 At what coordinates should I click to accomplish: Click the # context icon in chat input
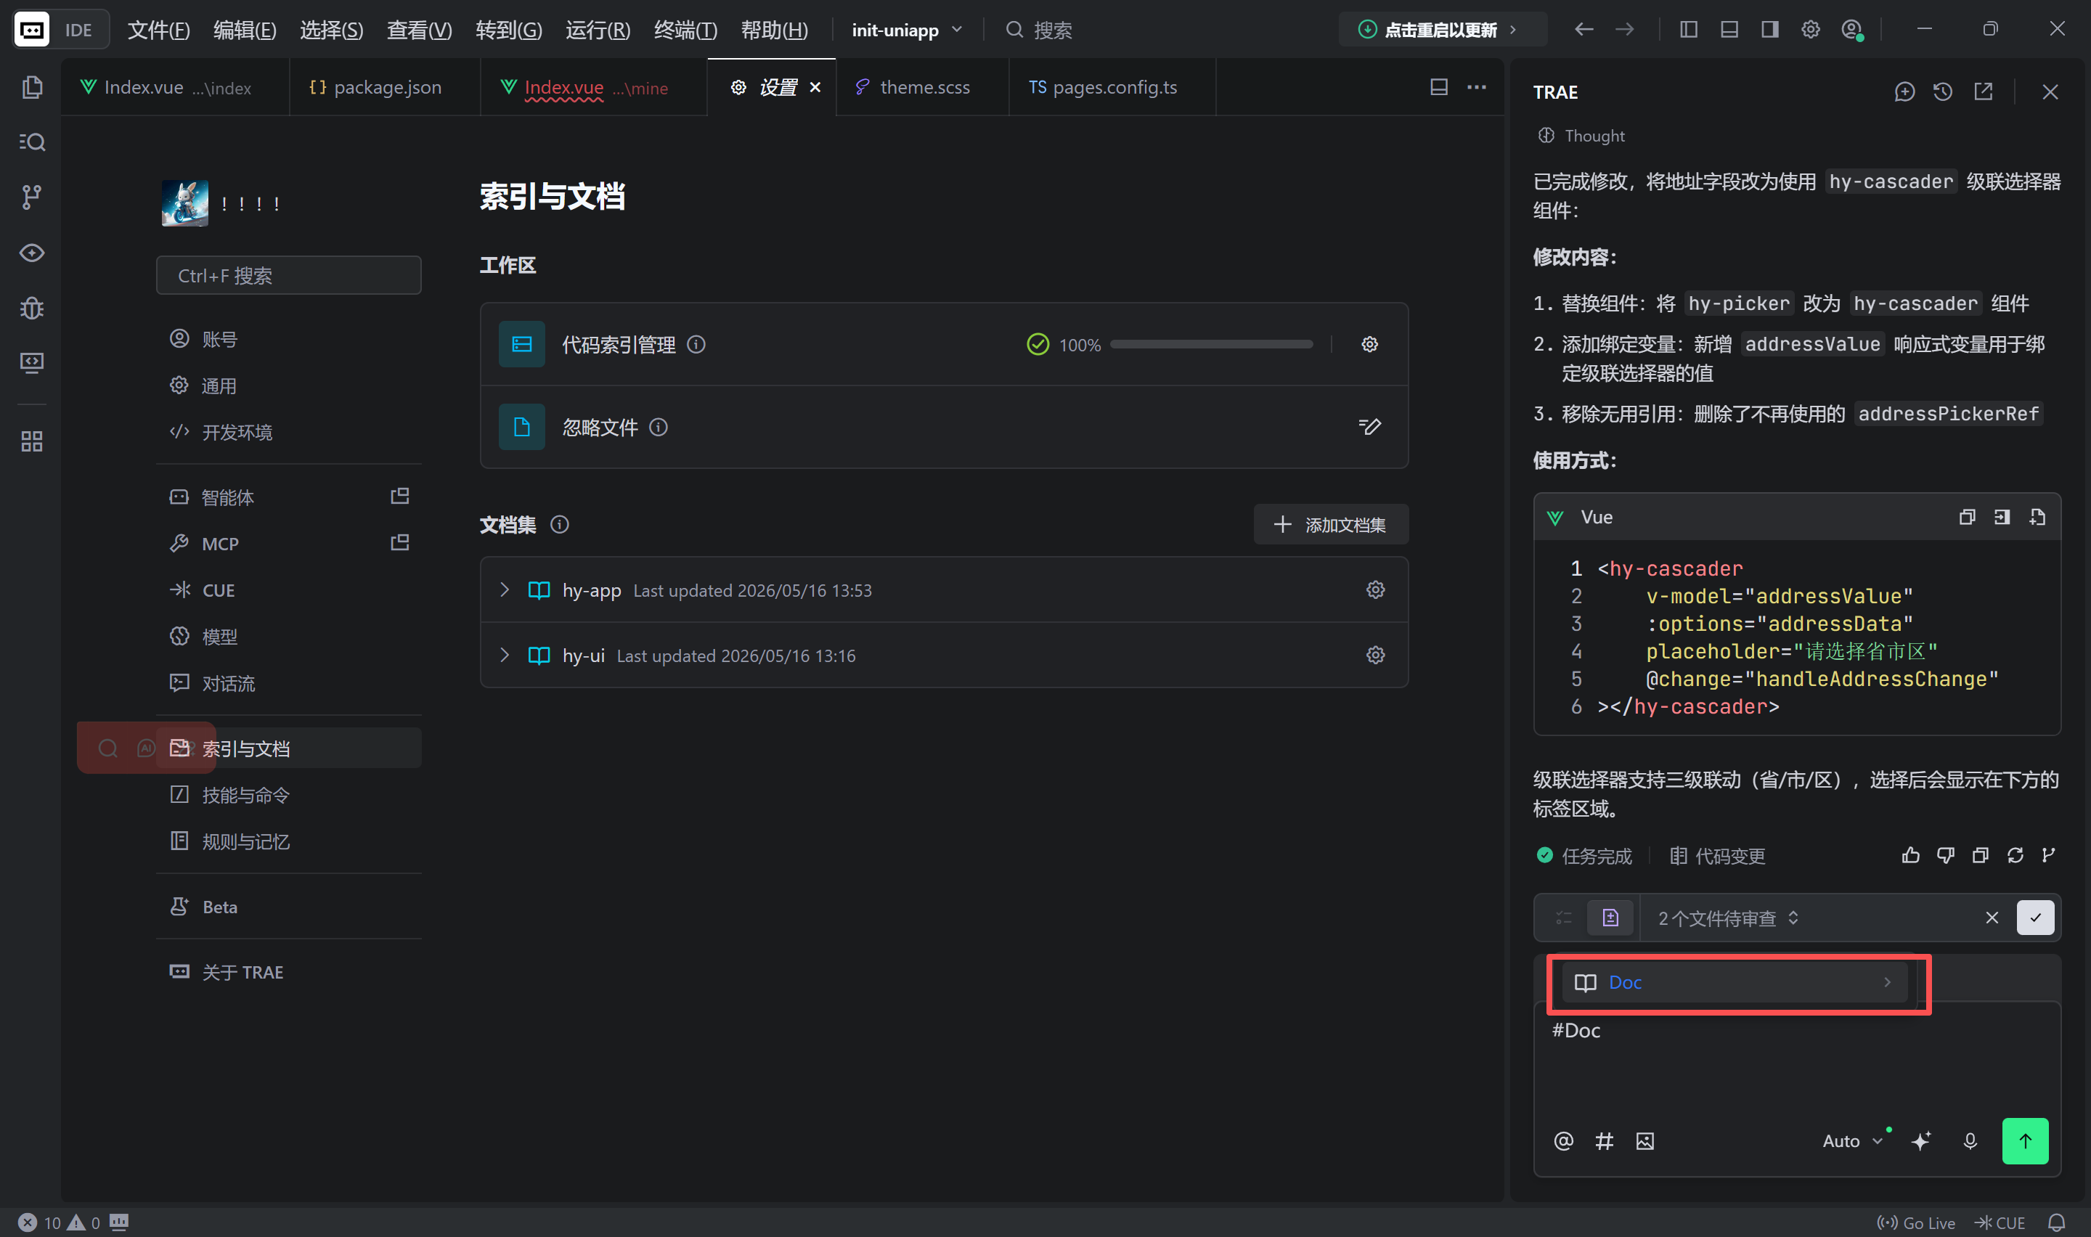[1605, 1141]
